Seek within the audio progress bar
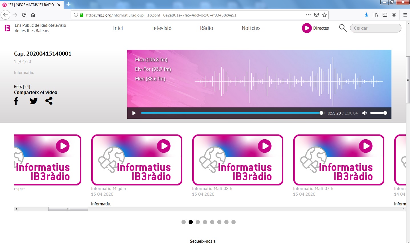Image resolution: width=410 pixels, height=243 pixels. pyautogui.click(x=233, y=113)
